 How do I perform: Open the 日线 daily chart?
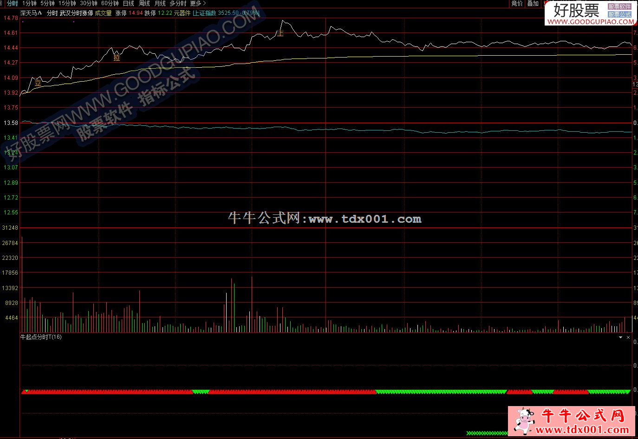128,3
